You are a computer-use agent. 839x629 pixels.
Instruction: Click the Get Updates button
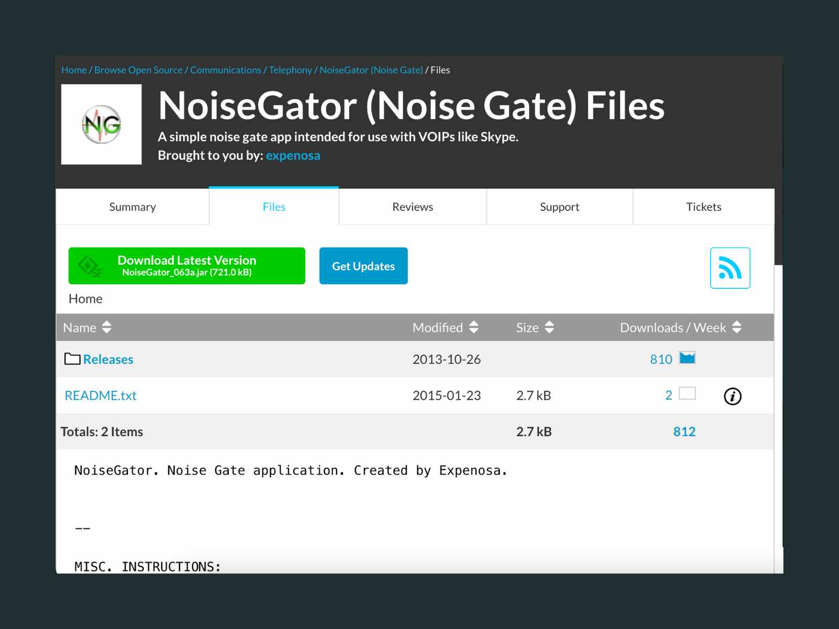pos(363,266)
